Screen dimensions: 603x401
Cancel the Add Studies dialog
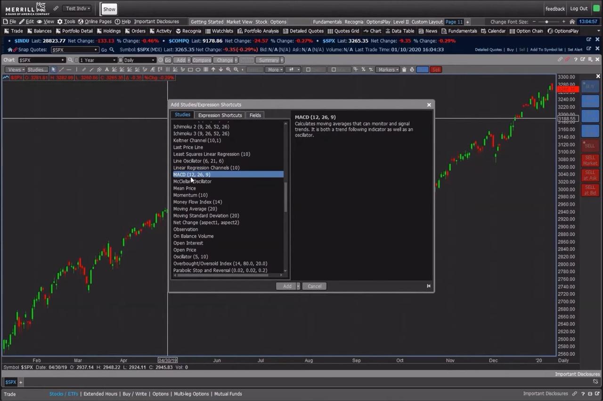click(x=314, y=286)
